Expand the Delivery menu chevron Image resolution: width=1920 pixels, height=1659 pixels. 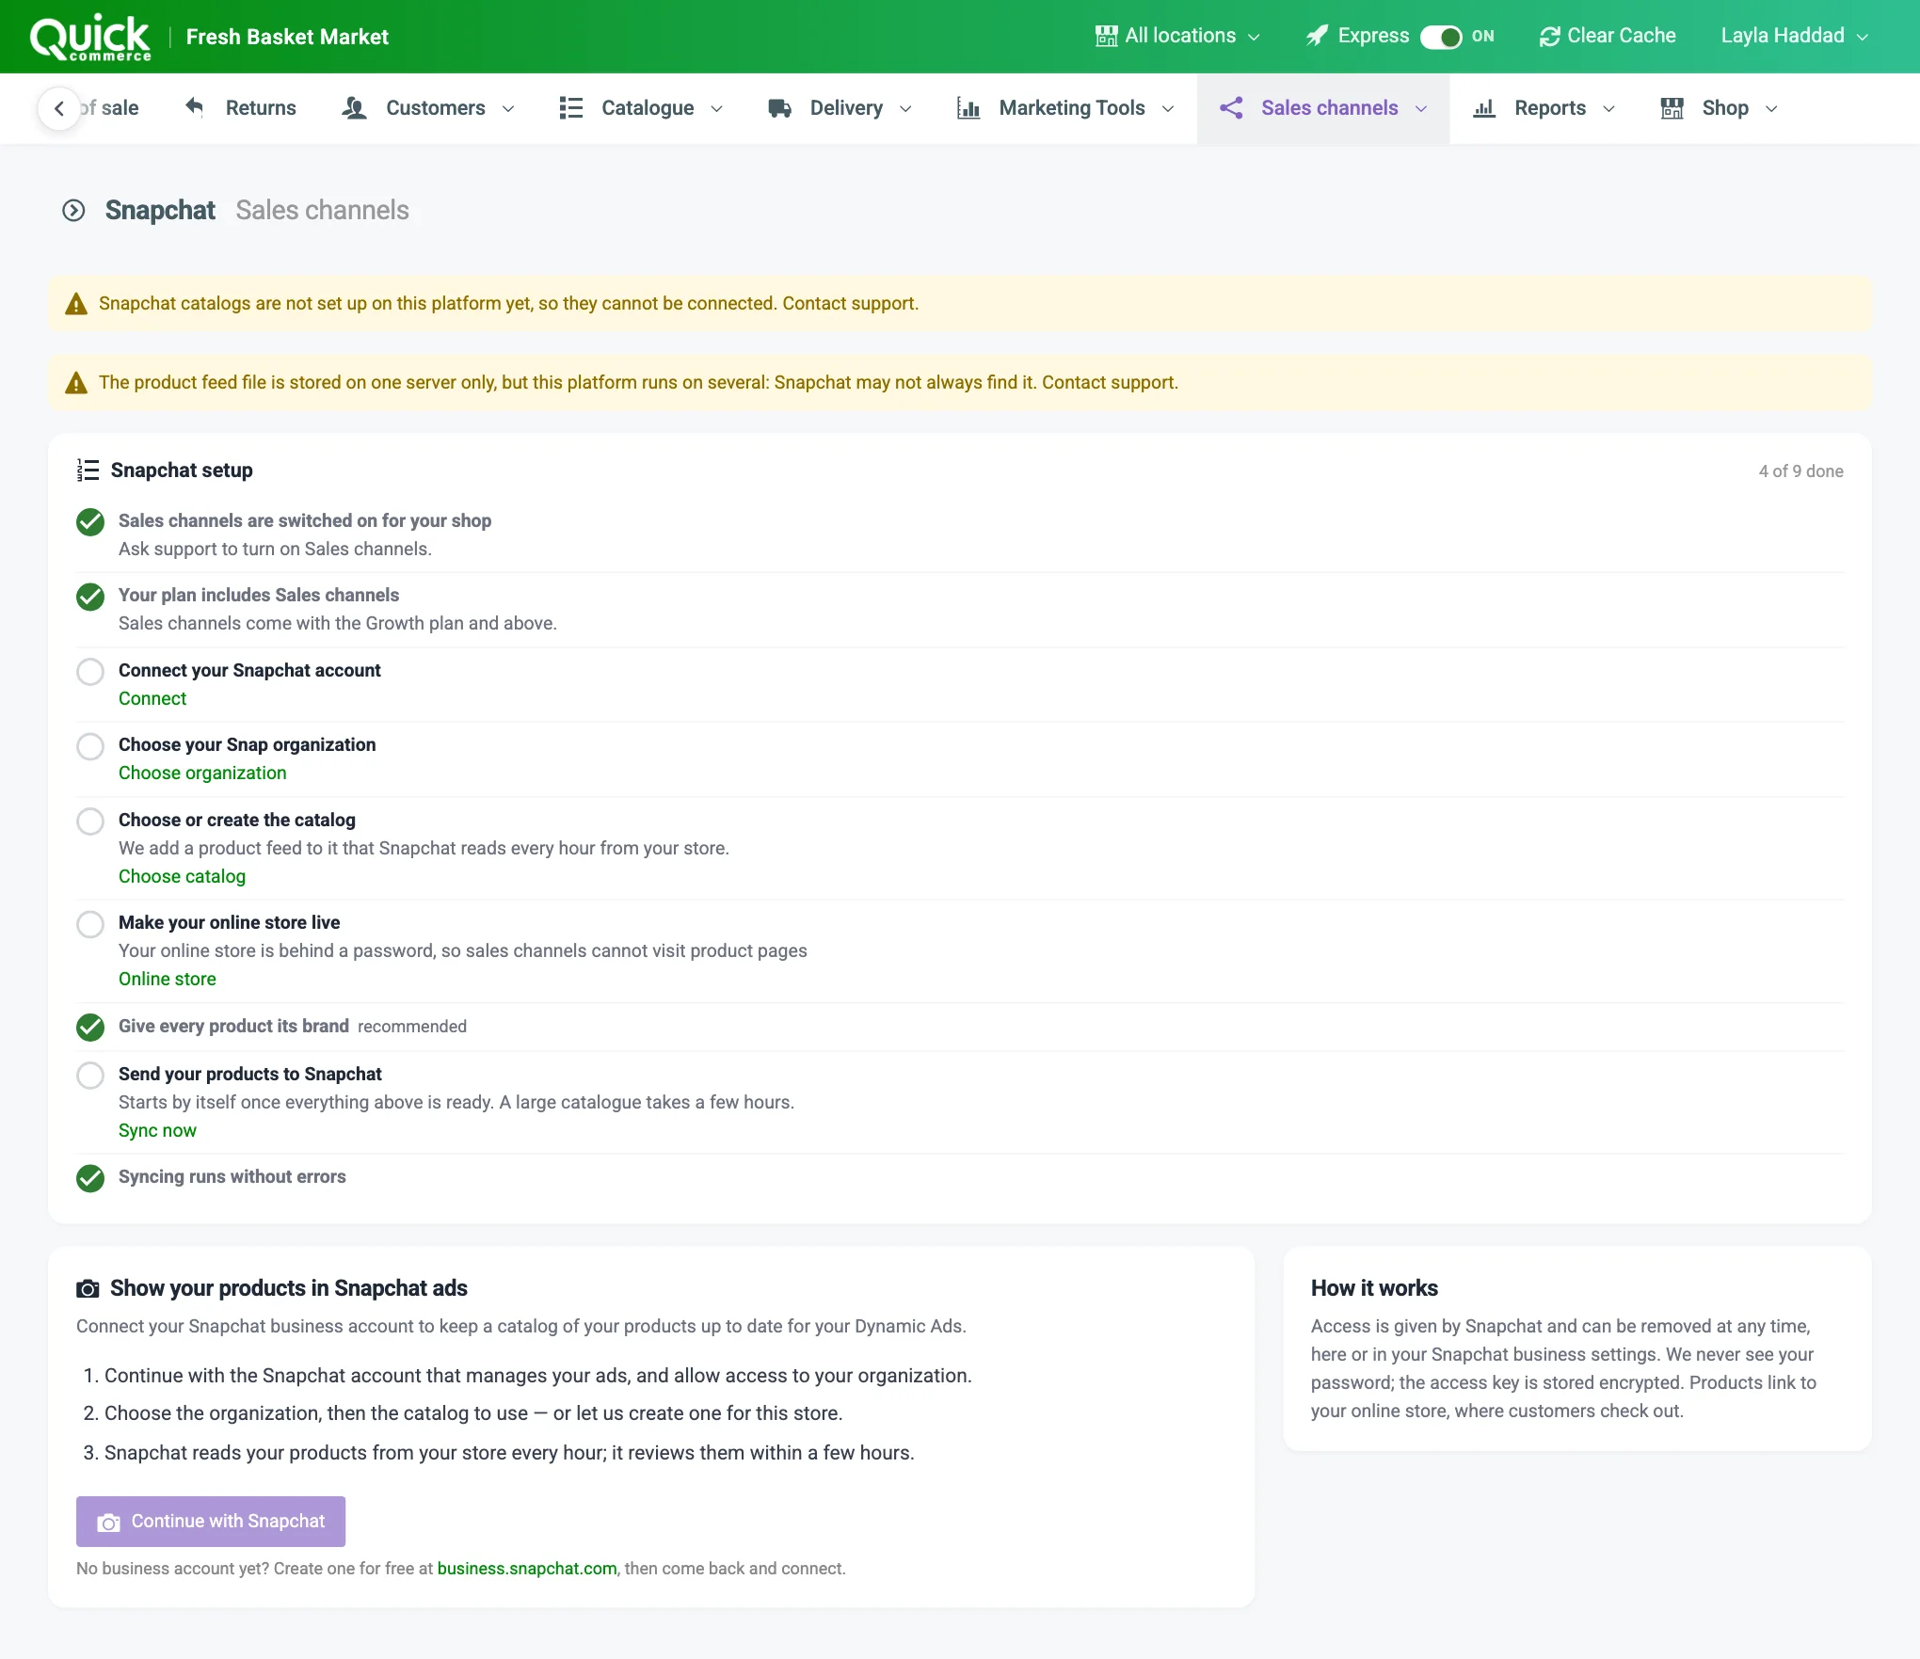tap(905, 109)
